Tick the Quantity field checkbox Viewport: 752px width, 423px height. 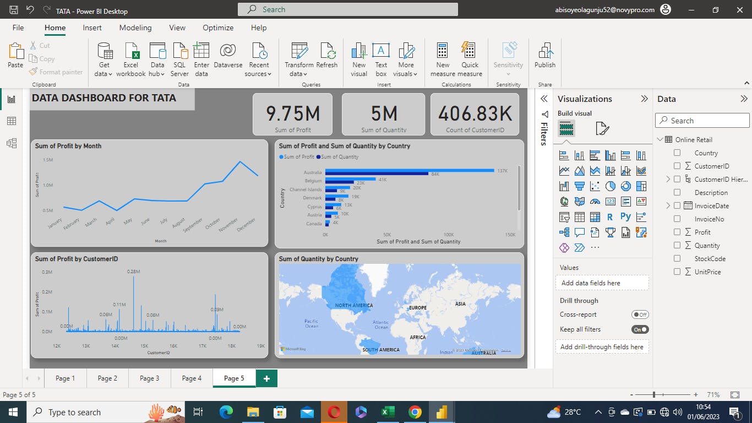tap(677, 246)
